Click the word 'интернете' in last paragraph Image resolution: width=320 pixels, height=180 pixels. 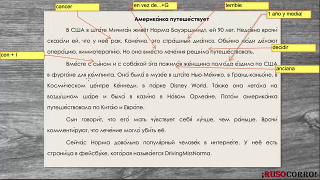coord(225,142)
